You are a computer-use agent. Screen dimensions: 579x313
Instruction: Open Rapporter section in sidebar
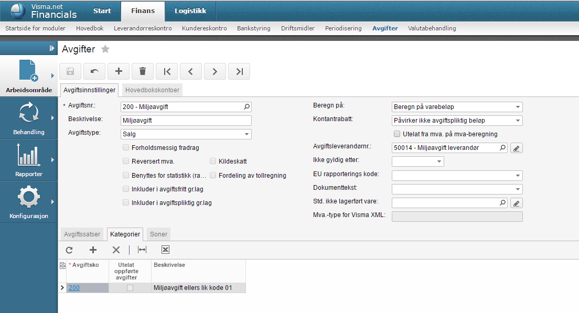[29, 160]
